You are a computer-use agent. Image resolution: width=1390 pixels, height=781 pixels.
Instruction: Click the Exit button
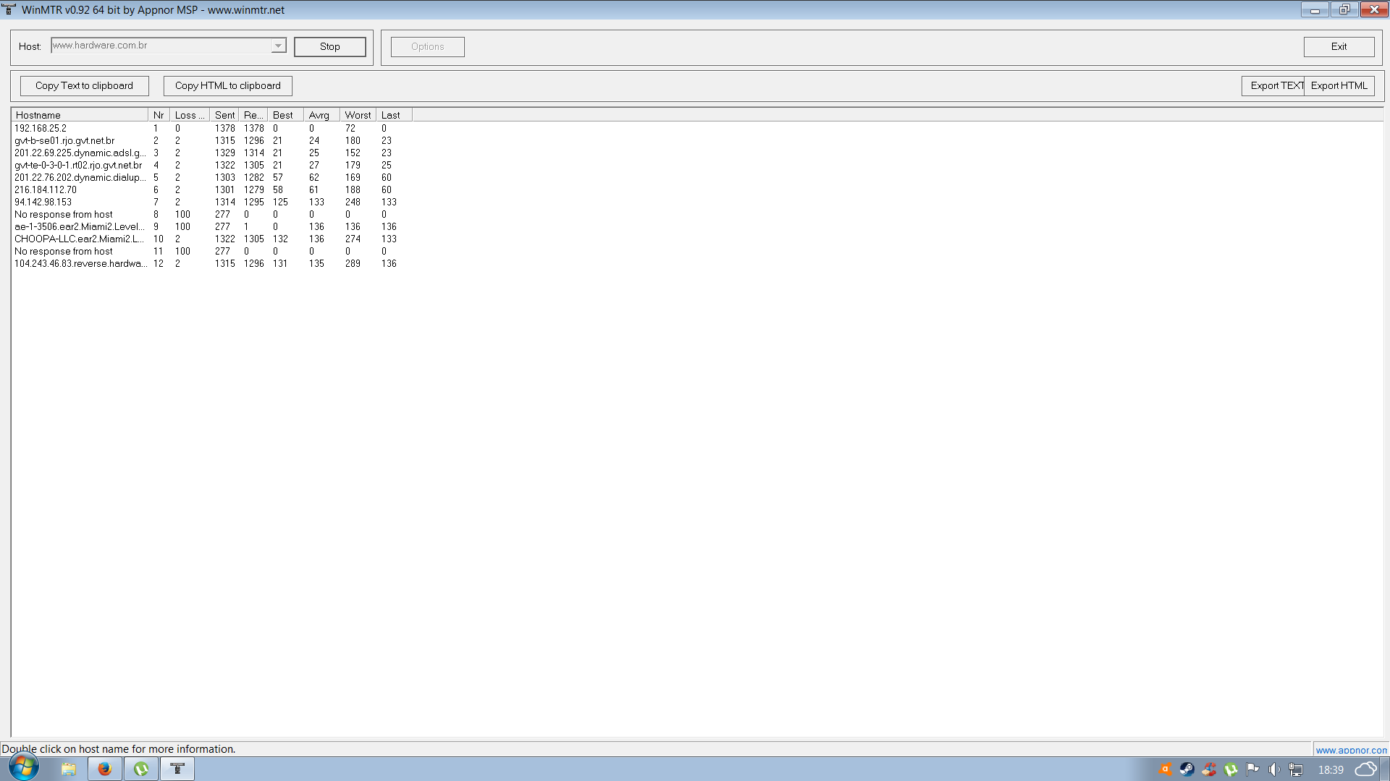[x=1339, y=46]
